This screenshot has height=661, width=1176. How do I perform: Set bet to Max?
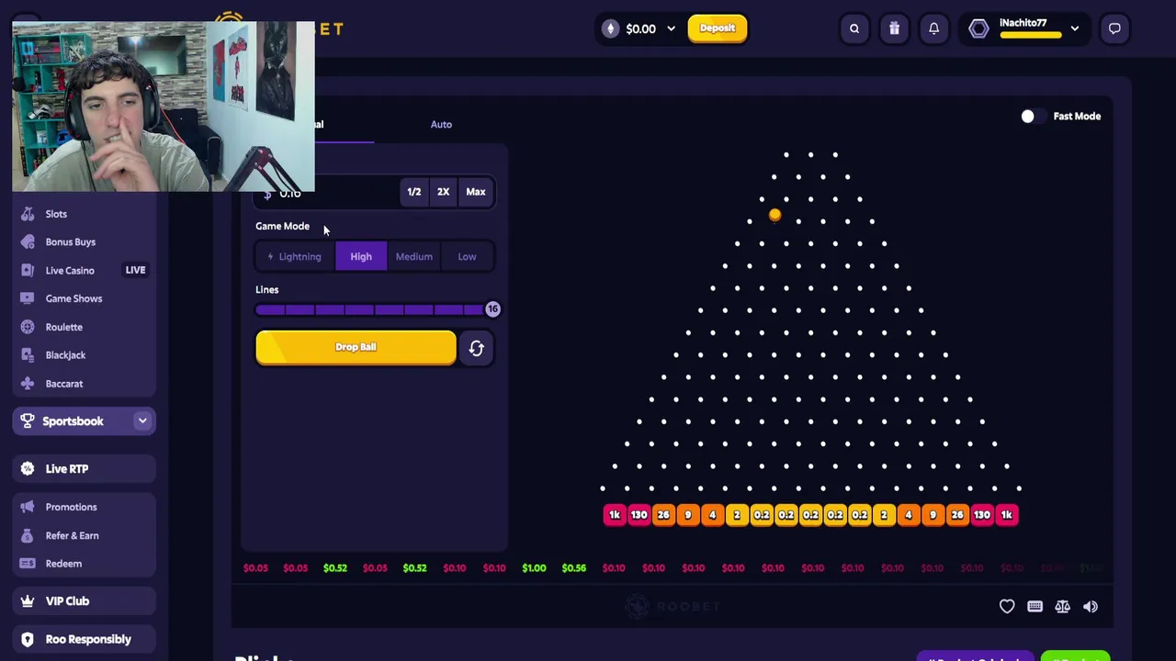point(475,192)
